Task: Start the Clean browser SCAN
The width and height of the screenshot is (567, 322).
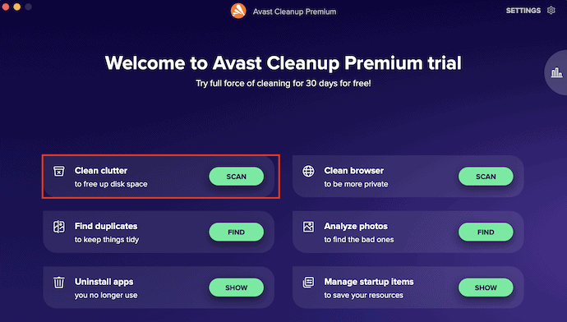Action: coord(486,177)
